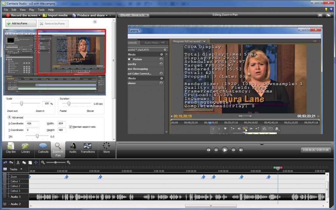Click the Y-Coordinate field showing 0
Screen dimensions: 336x210
[32, 130]
